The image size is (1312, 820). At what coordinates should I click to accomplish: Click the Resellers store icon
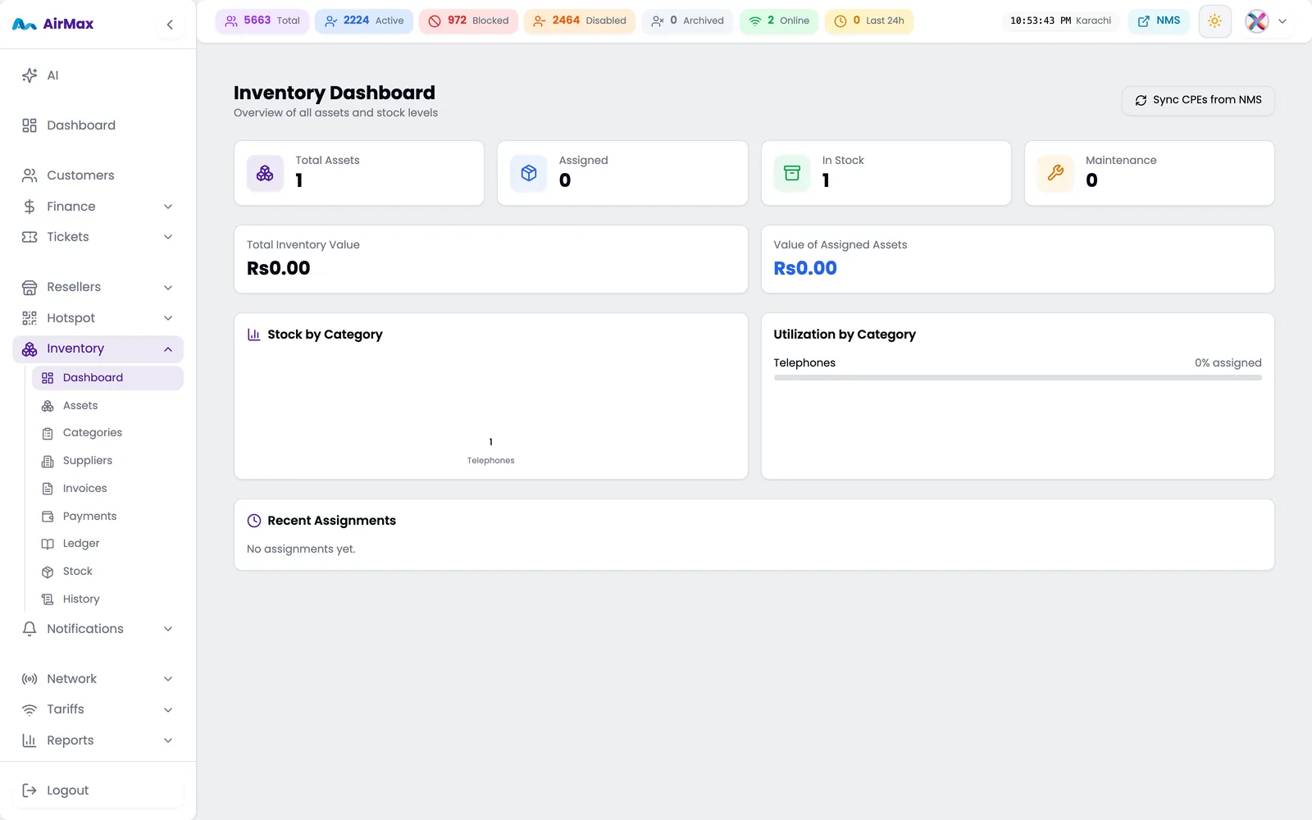tap(30, 287)
